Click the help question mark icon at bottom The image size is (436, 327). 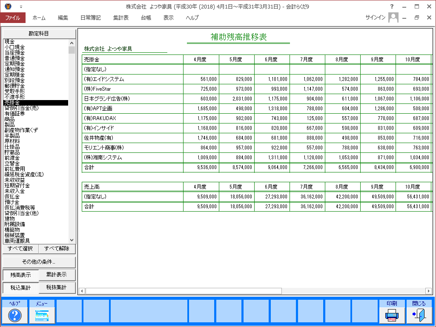(15, 316)
